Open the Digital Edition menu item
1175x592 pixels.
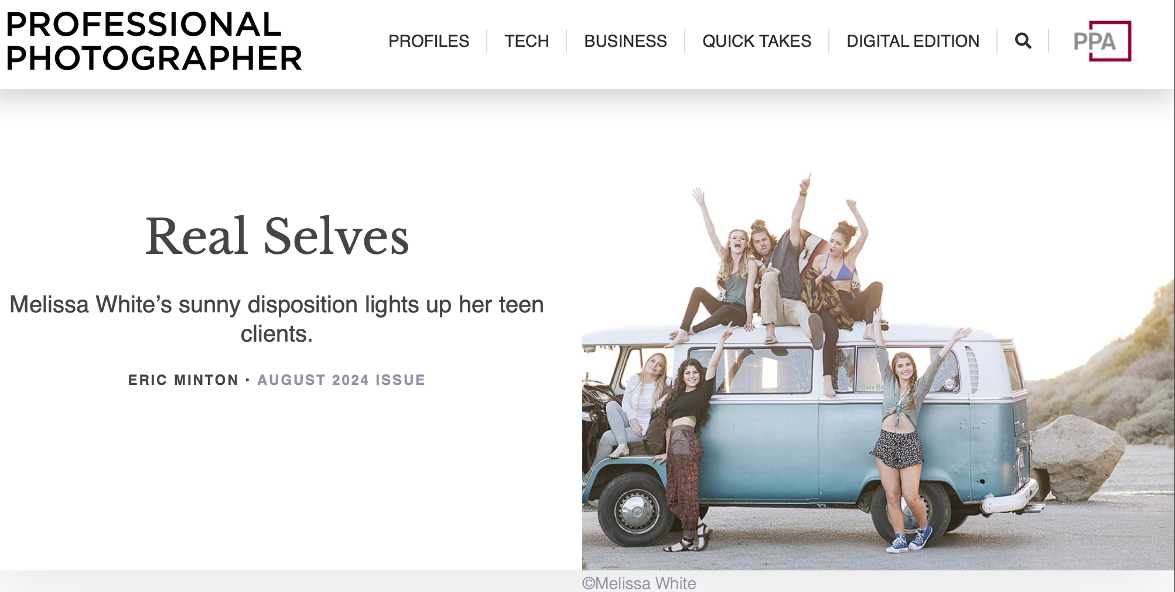913,41
